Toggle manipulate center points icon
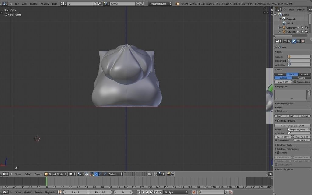This screenshot has width=312, height=195. [87, 174]
